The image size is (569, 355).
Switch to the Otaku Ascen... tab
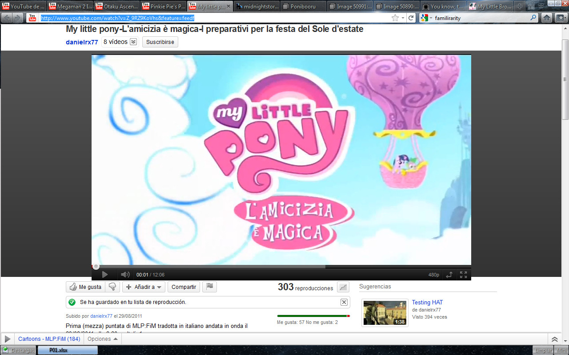coord(117,7)
